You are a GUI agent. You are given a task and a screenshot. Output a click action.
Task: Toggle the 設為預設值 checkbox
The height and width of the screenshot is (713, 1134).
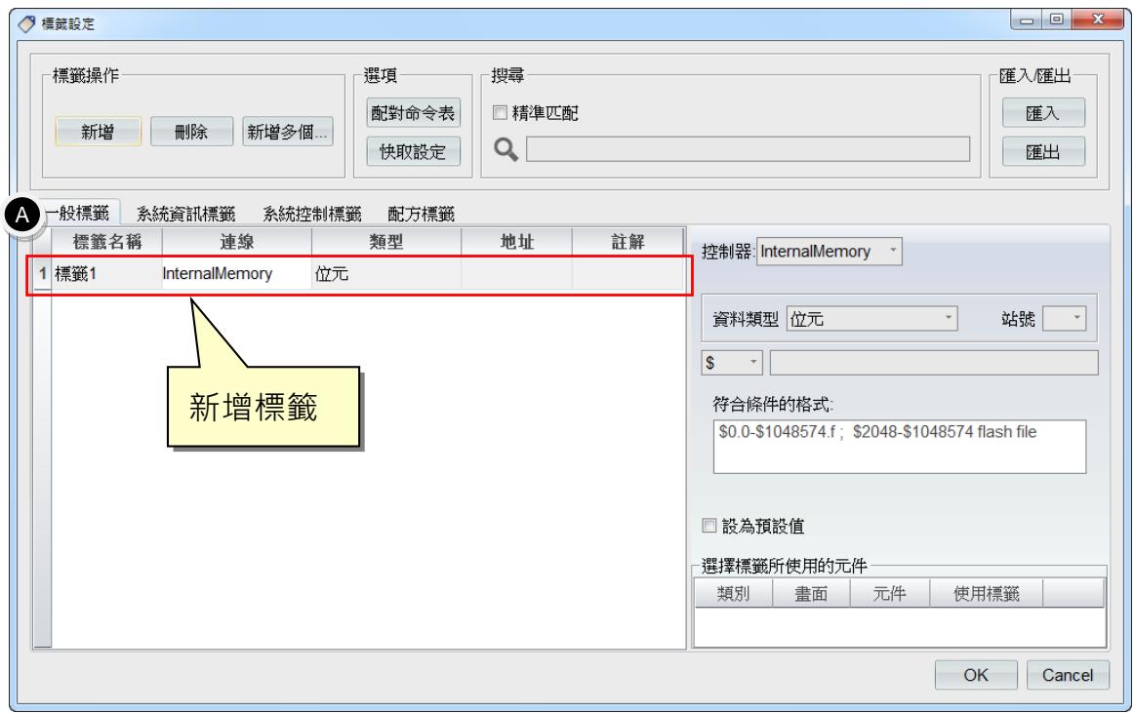coord(709,525)
